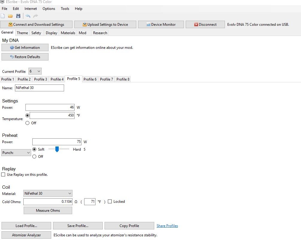
Task: Open the Tools menu
Action: (65, 9)
